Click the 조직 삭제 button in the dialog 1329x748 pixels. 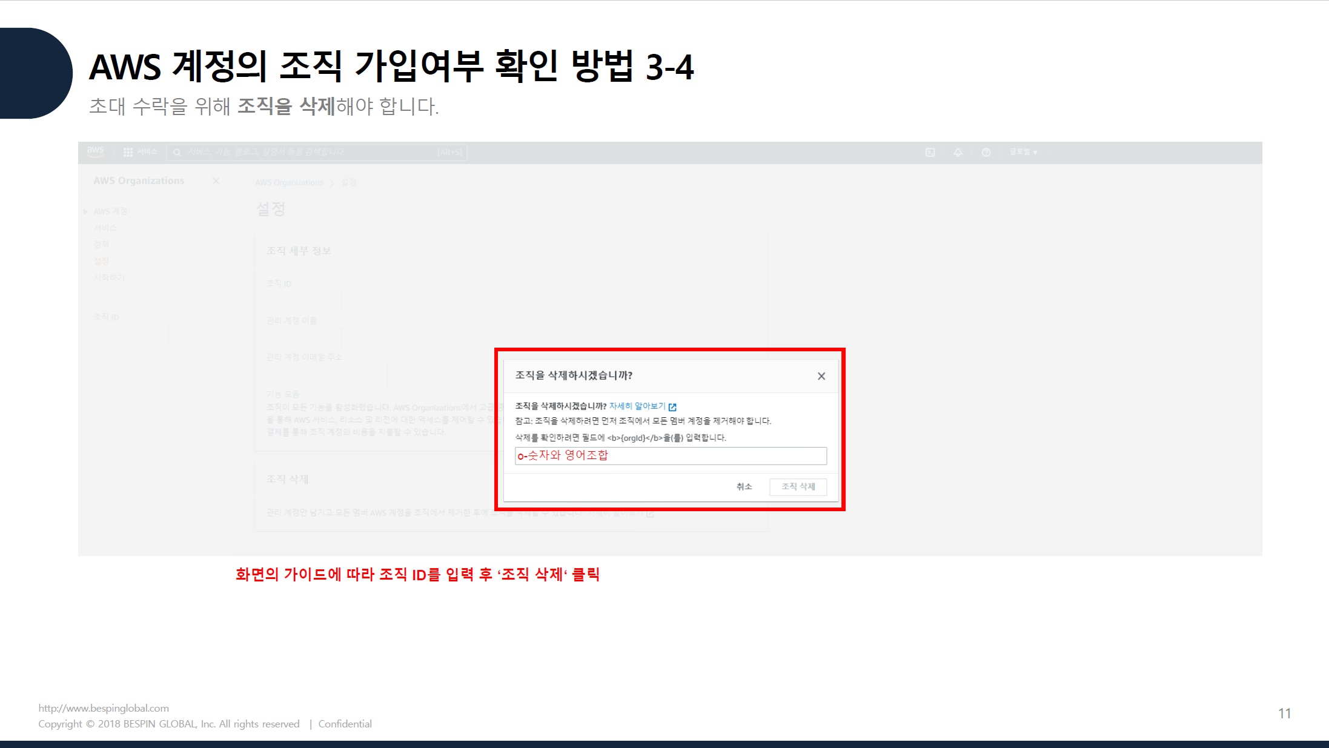(798, 486)
